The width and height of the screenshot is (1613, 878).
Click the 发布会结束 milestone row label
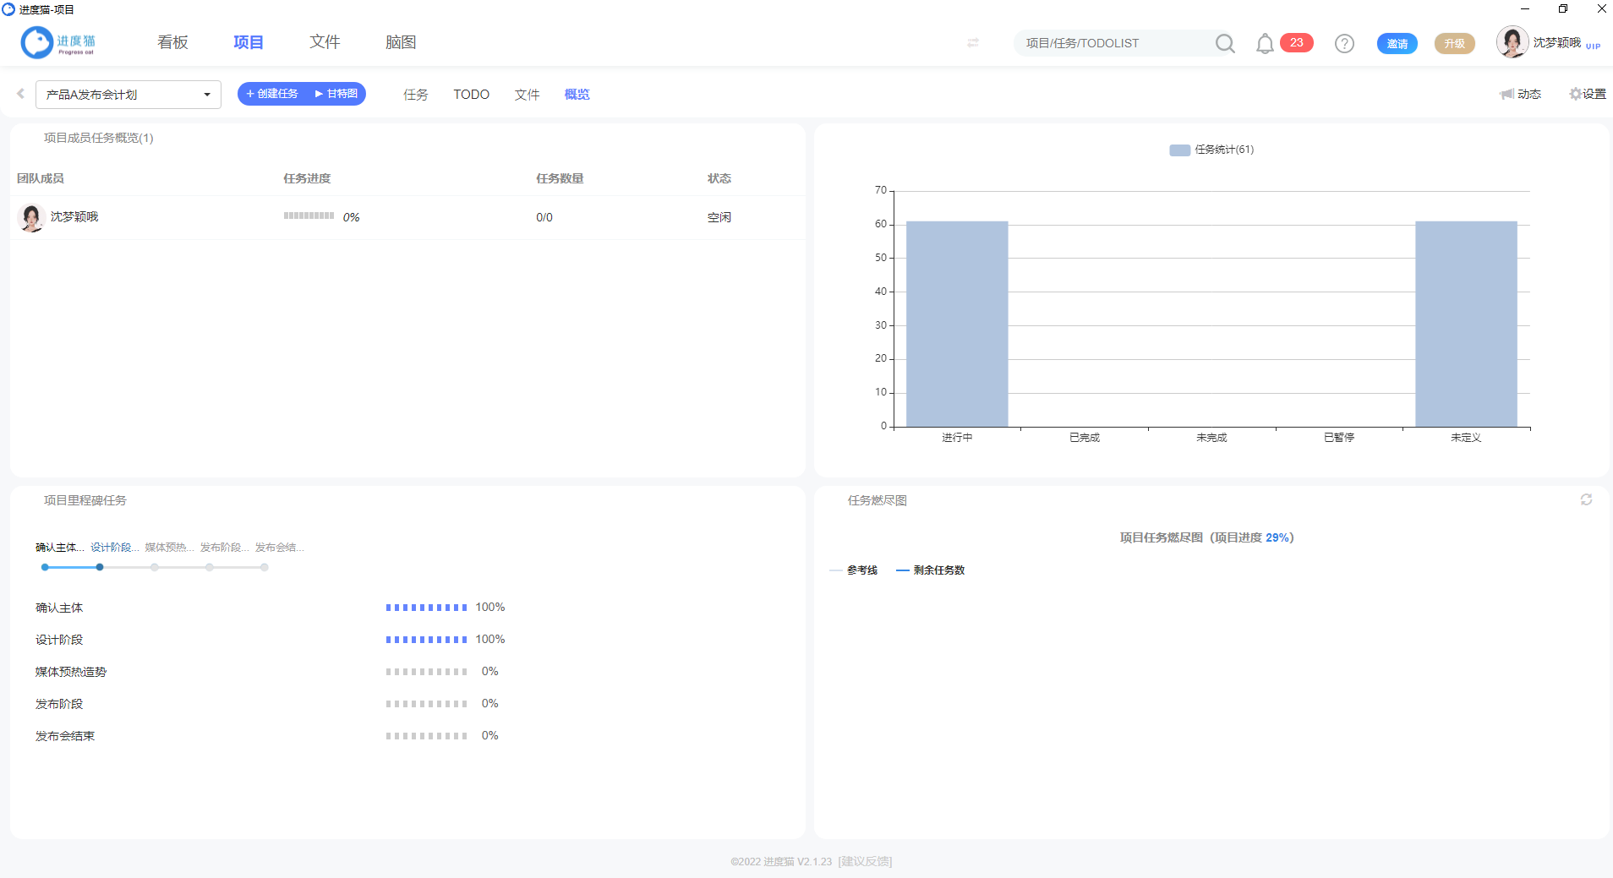65,736
